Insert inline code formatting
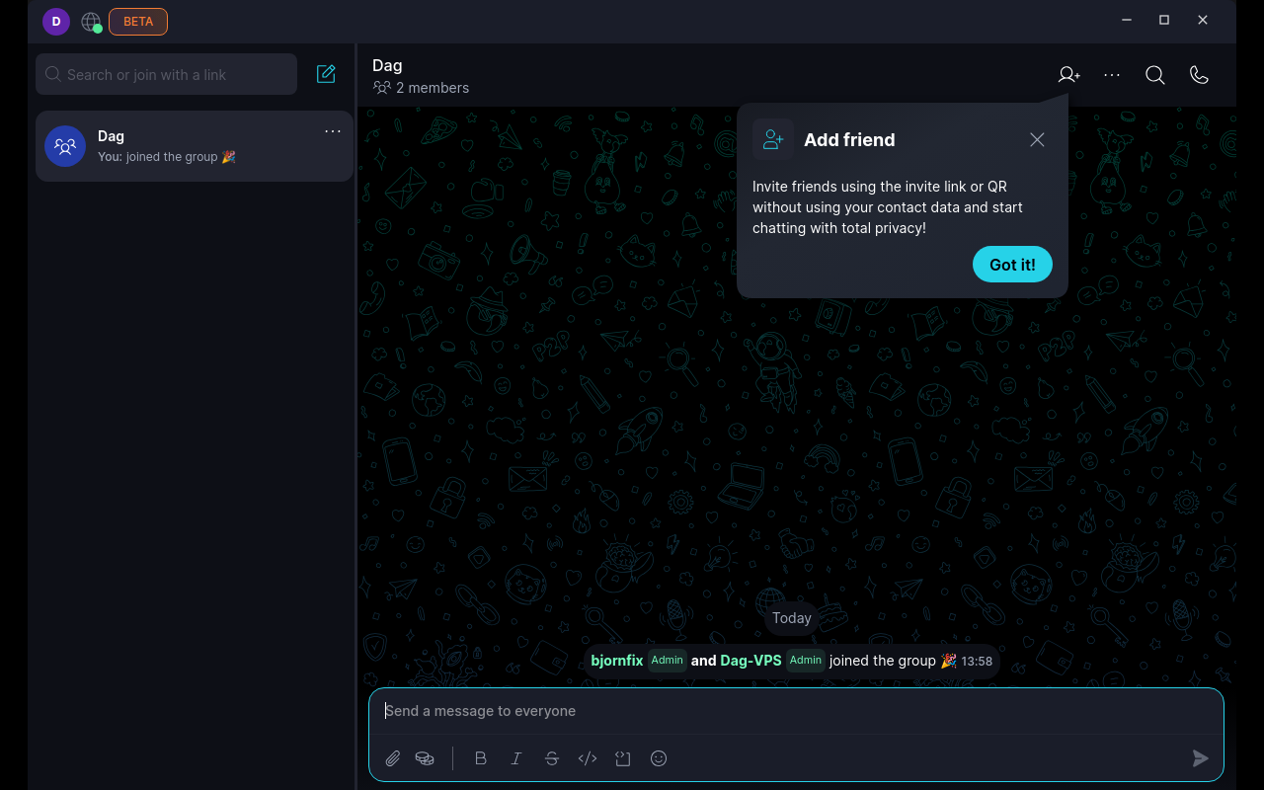The height and width of the screenshot is (790, 1264). click(x=588, y=758)
